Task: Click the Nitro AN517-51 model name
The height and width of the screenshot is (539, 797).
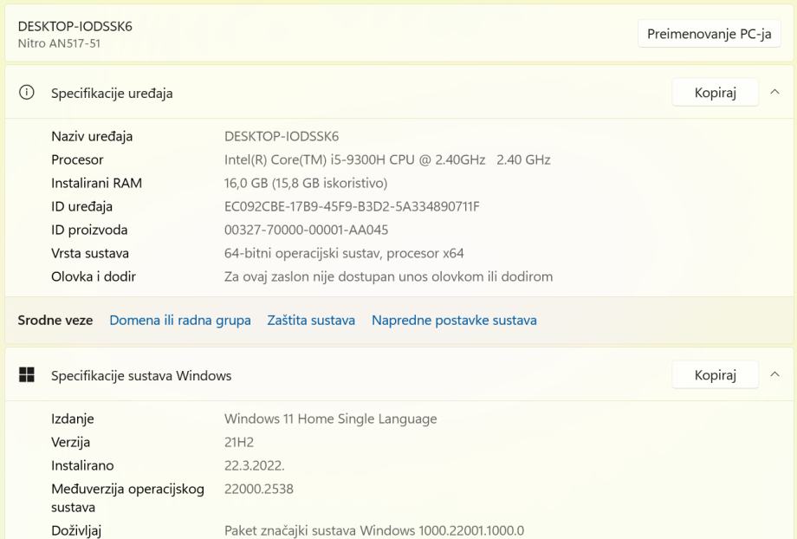Action: [59, 43]
